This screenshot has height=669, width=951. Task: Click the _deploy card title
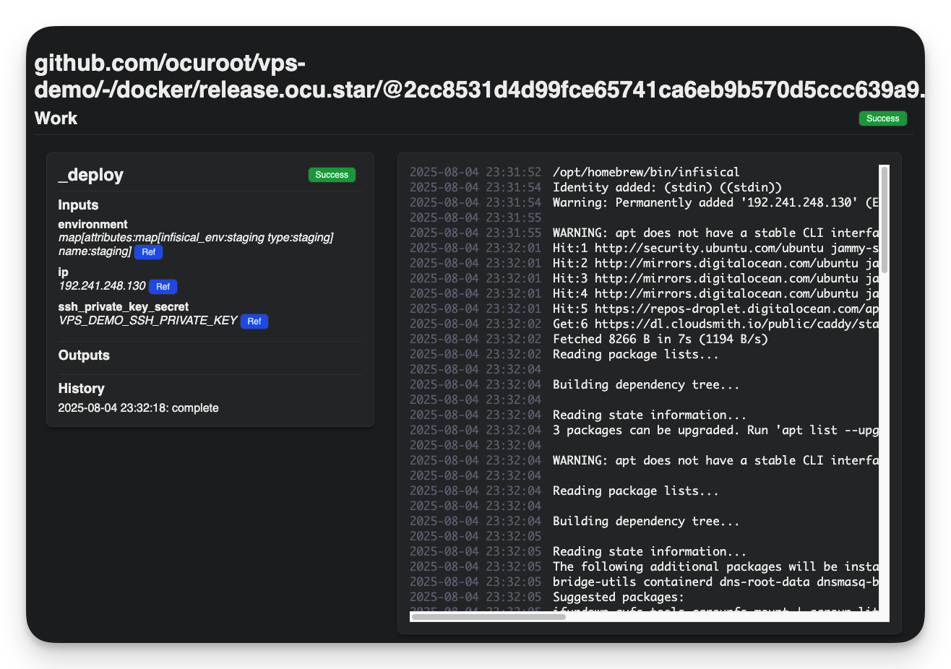91,175
